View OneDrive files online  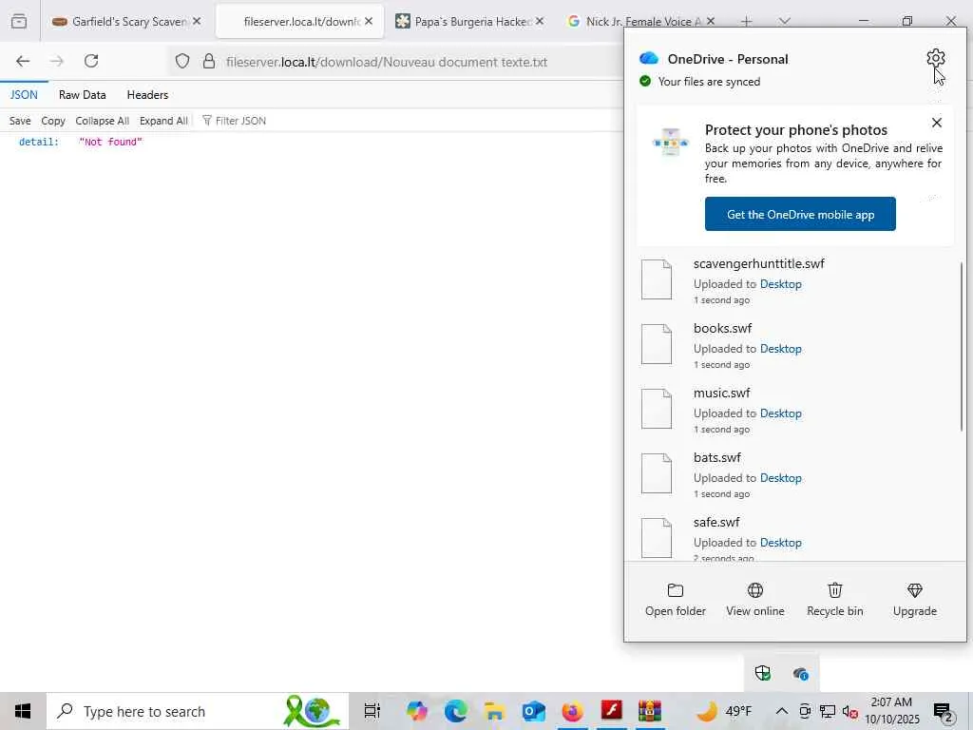coord(755,600)
